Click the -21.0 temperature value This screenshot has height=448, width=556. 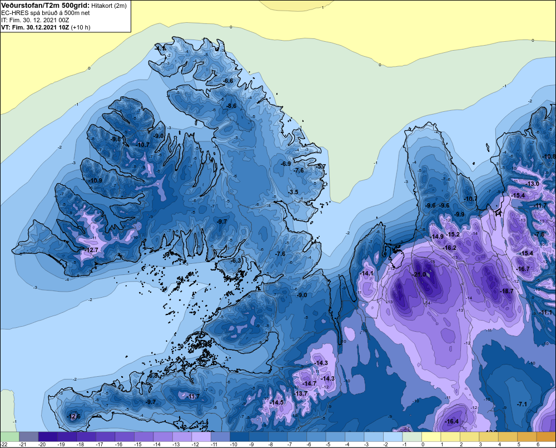tap(419, 274)
